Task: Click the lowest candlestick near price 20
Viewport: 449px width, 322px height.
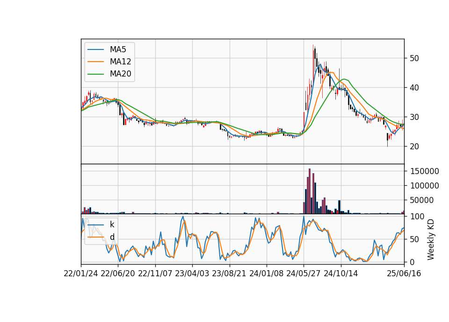Action: click(x=387, y=140)
